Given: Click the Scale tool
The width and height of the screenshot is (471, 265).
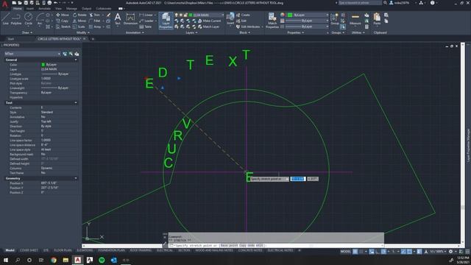Looking at the screenshot, I should click(79, 26).
